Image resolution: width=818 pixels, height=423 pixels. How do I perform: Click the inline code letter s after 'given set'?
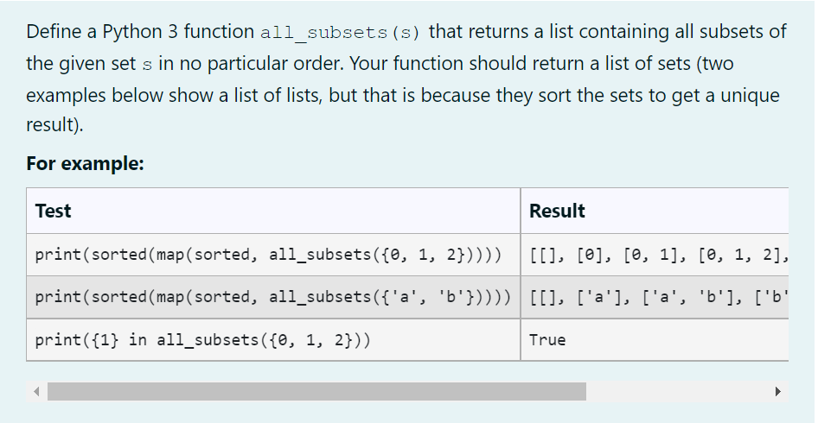[x=147, y=65]
